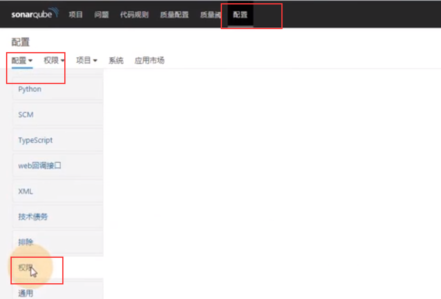441x299 pixels.
Task: Choose the XML settings category
Action: [25, 191]
